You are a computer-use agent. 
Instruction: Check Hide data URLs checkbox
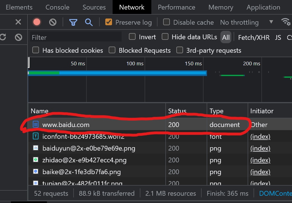165,37
